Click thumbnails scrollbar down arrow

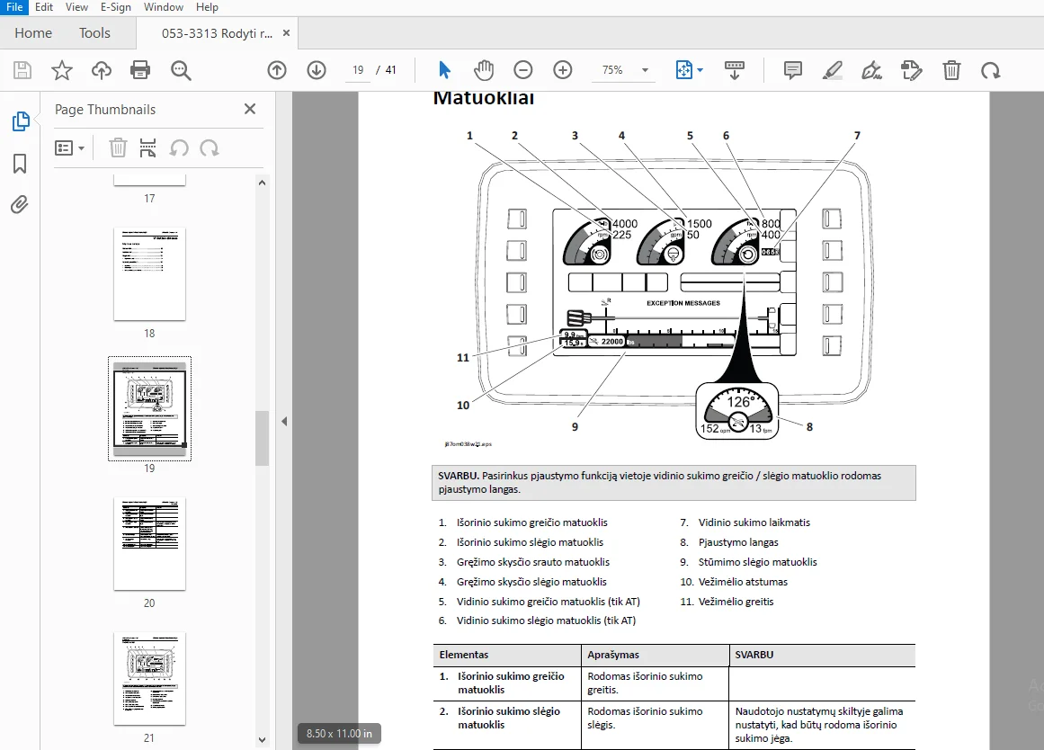pos(263,739)
